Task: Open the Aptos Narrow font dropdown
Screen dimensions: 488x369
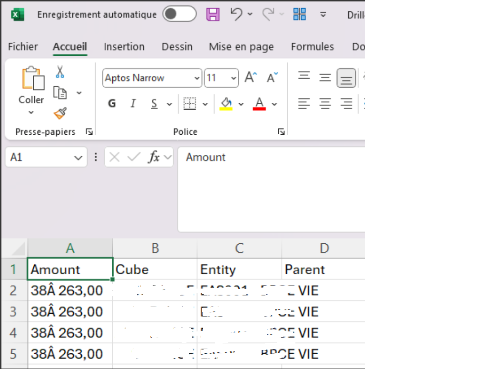Action: point(197,78)
